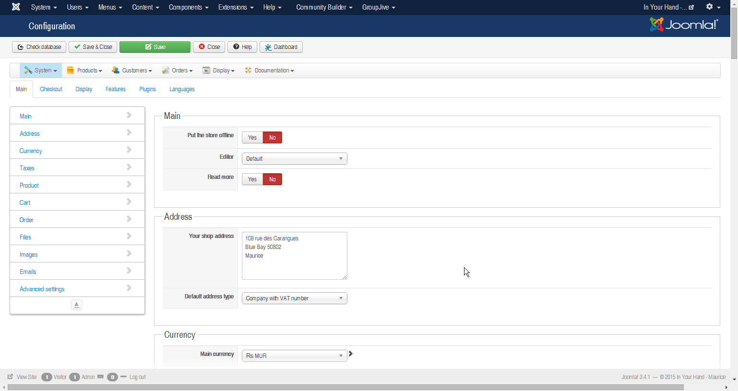The width and height of the screenshot is (738, 391).
Task: Click the System sidebar chevron for Main
Action: (x=129, y=115)
